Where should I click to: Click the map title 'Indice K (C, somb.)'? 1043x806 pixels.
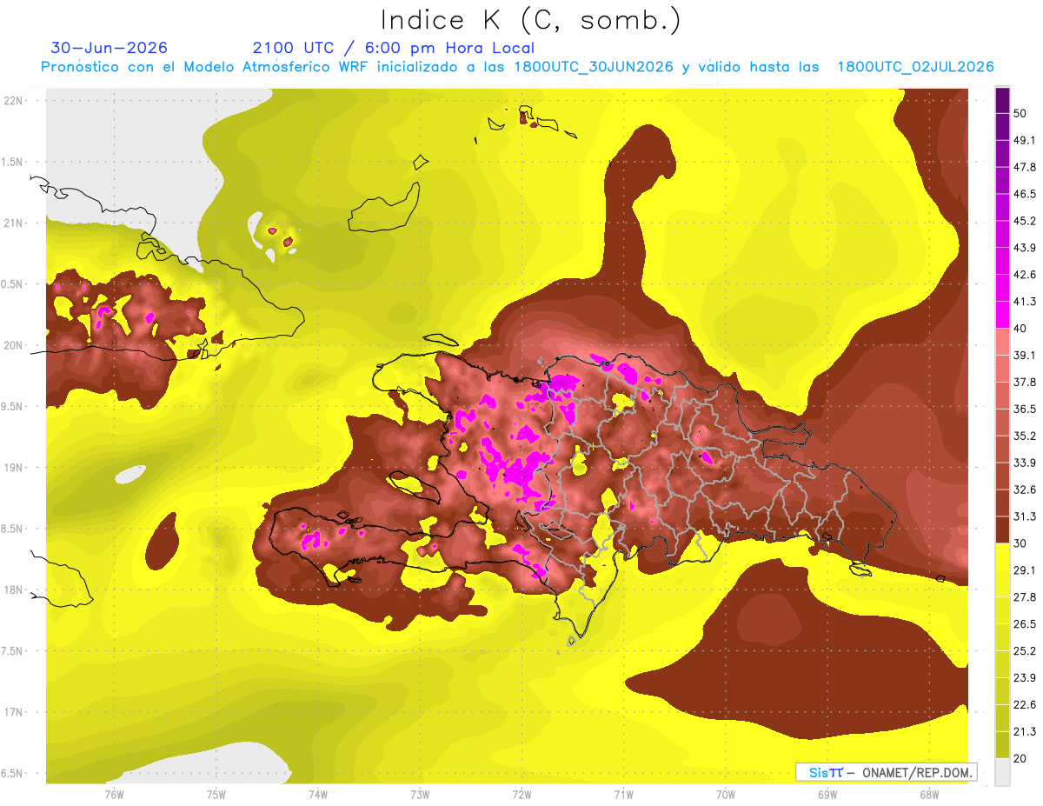pyautogui.click(x=530, y=19)
